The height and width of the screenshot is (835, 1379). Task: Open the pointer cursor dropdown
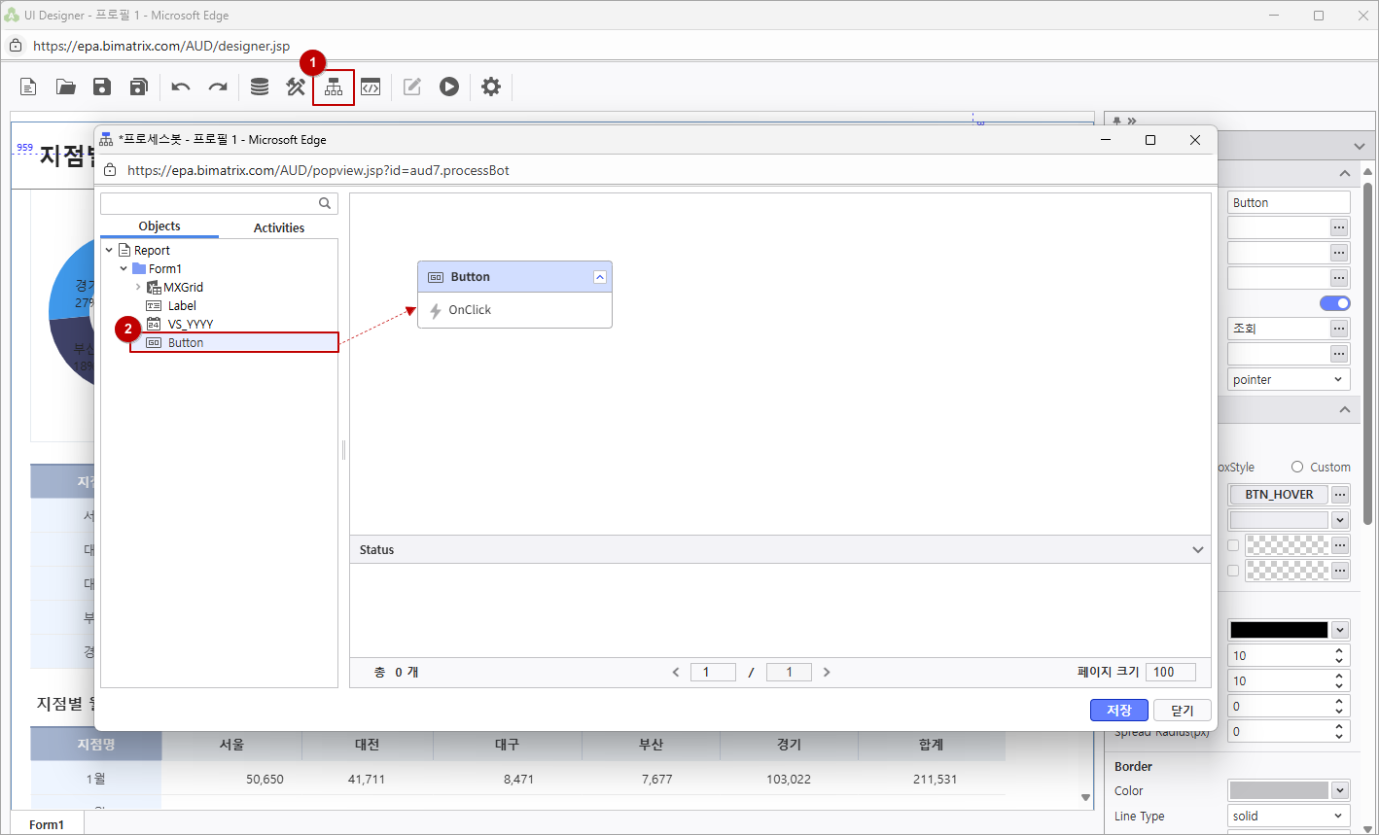[x=1288, y=379]
